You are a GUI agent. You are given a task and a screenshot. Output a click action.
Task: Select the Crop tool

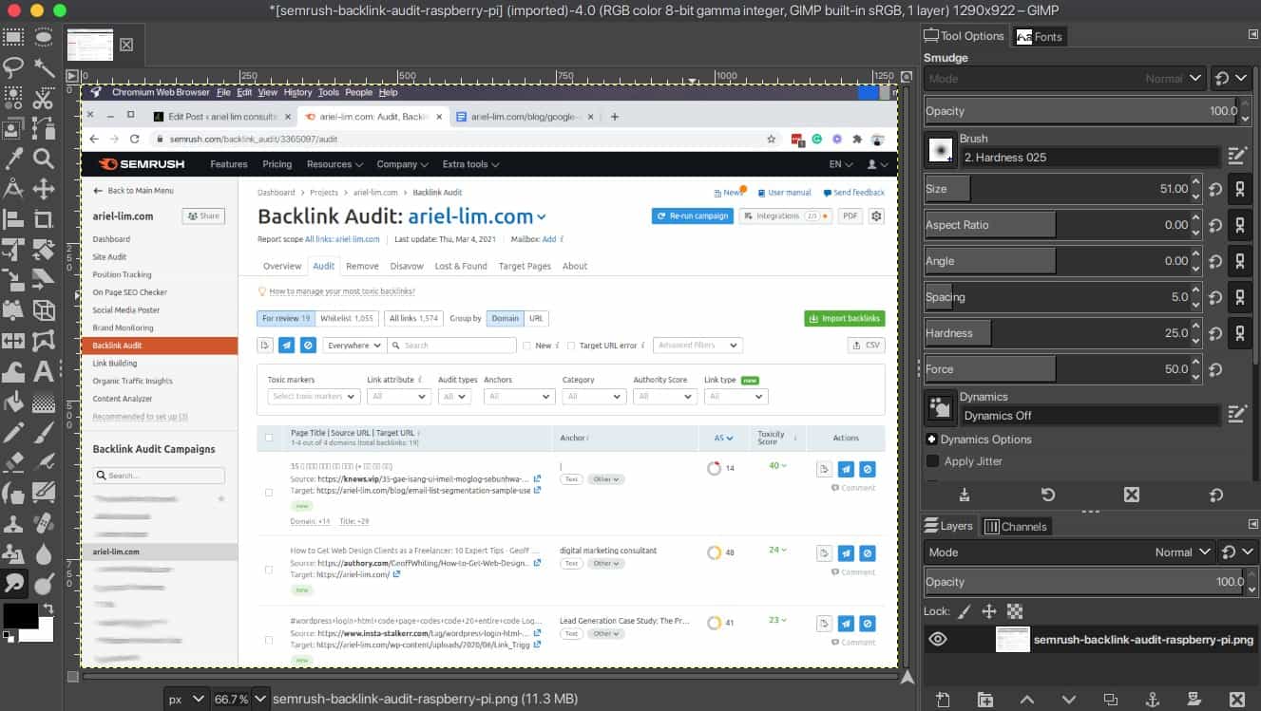[x=44, y=219]
